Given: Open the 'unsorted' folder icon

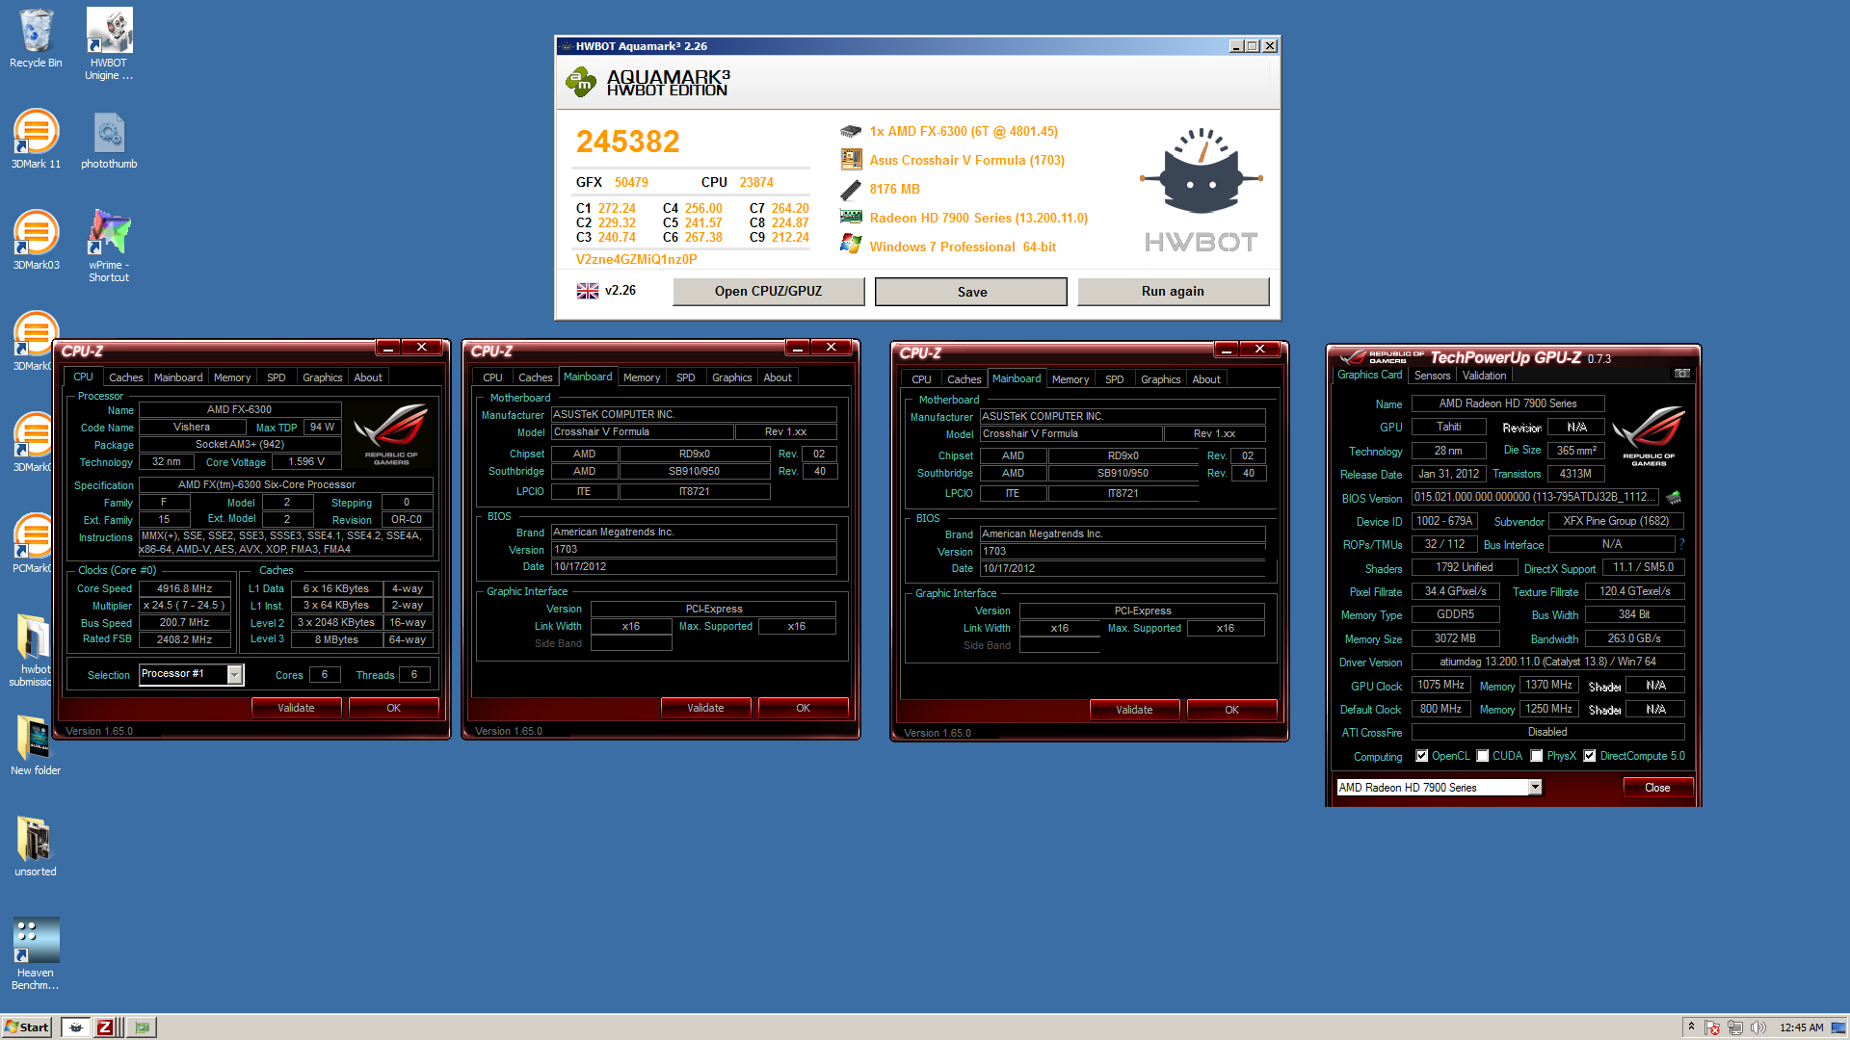Looking at the screenshot, I should pyautogui.click(x=36, y=847).
